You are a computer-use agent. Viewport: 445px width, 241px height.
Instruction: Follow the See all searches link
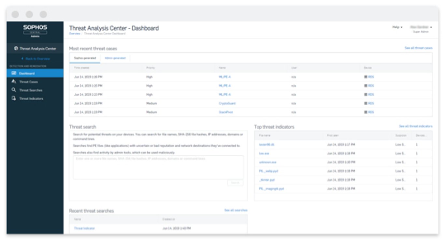point(236,210)
